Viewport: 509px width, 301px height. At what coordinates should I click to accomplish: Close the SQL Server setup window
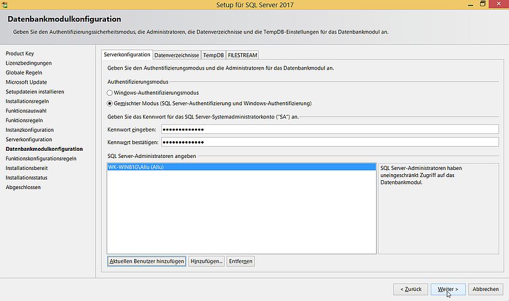point(499,4)
